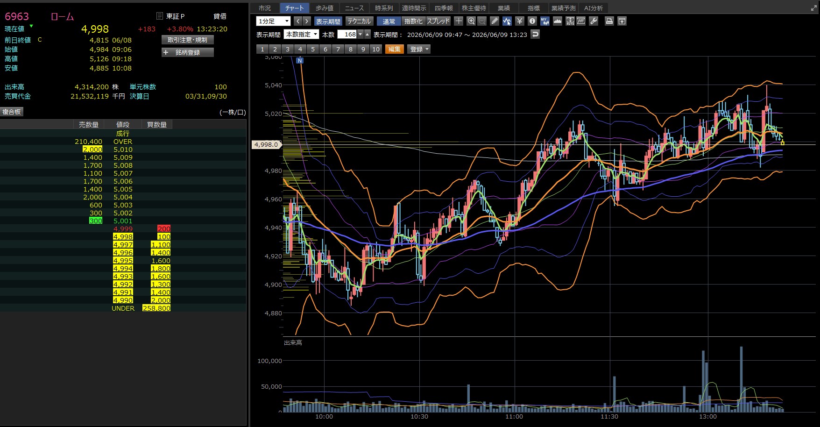
Task: Reset display period with return arrow icon
Action: (535, 34)
